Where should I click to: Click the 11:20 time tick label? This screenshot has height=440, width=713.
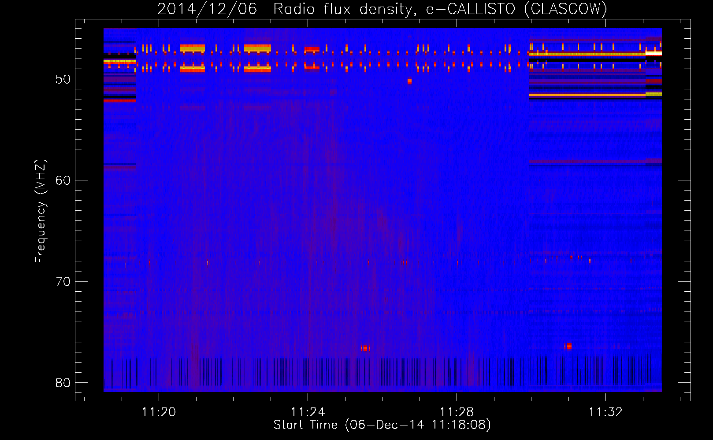159,412
